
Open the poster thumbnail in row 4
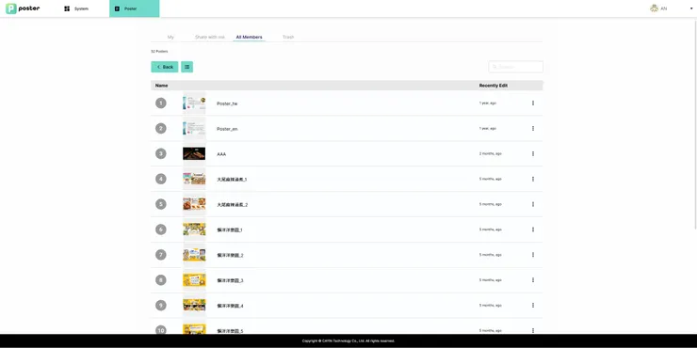pos(194,179)
